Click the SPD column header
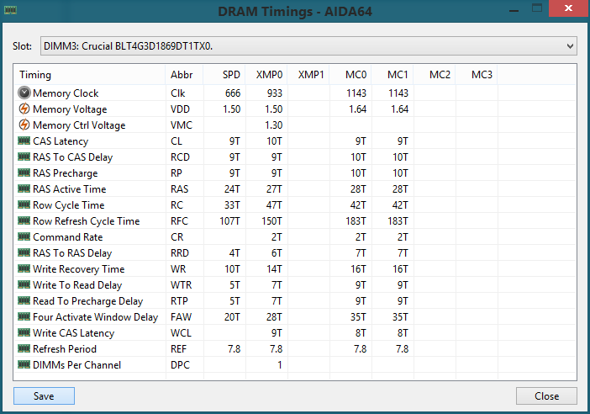The height and width of the screenshot is (414, 590). [x=224, y=75]
